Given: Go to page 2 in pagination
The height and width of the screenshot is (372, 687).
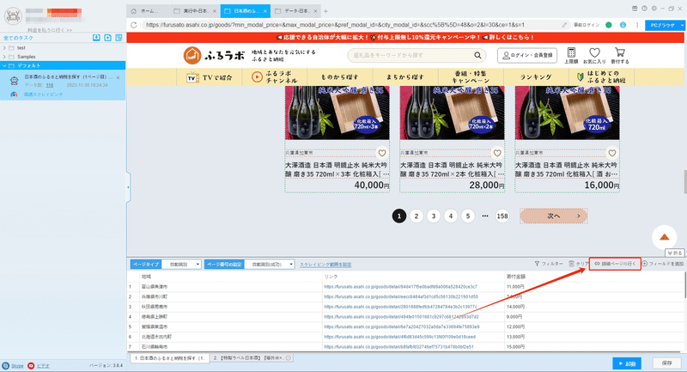Looking at the screenshot, I should [416, 216].
